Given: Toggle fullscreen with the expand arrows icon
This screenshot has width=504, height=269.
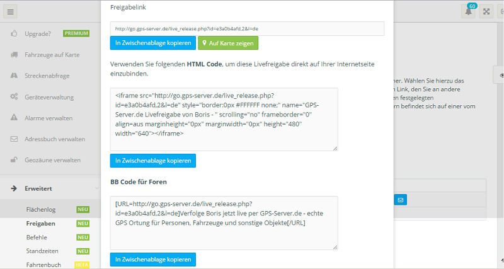Looking at the screenshot, I should 486,12.
